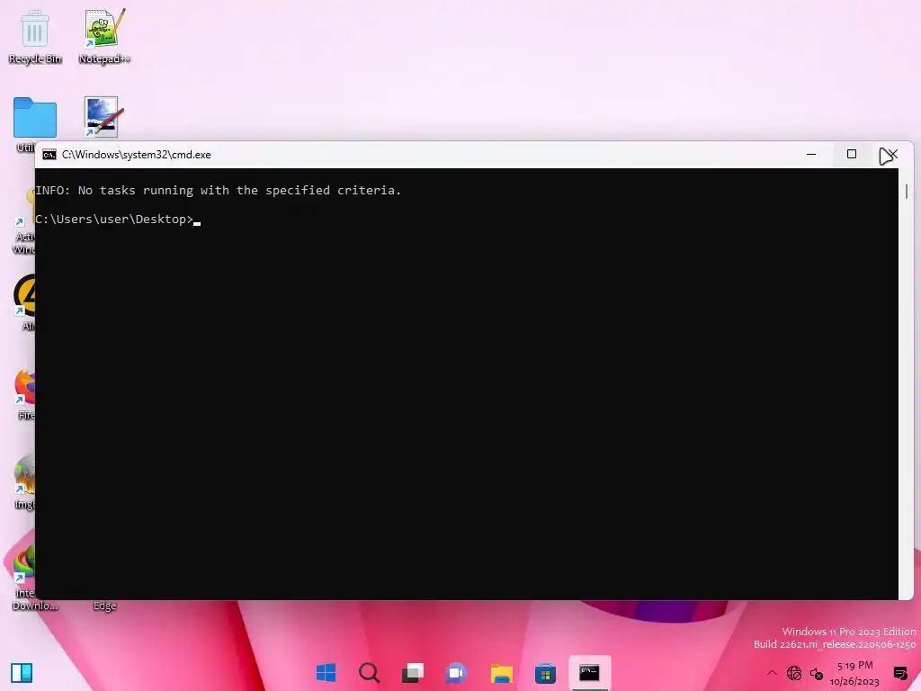Click the muted volume tray icon
921x691 pixels.
[x=817, y=673]
